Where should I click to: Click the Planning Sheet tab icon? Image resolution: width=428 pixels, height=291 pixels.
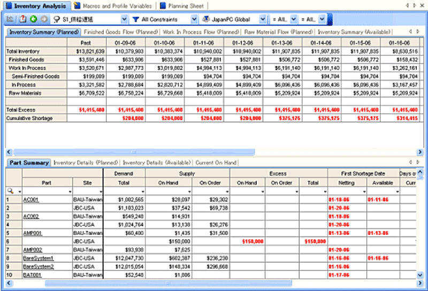163,6
